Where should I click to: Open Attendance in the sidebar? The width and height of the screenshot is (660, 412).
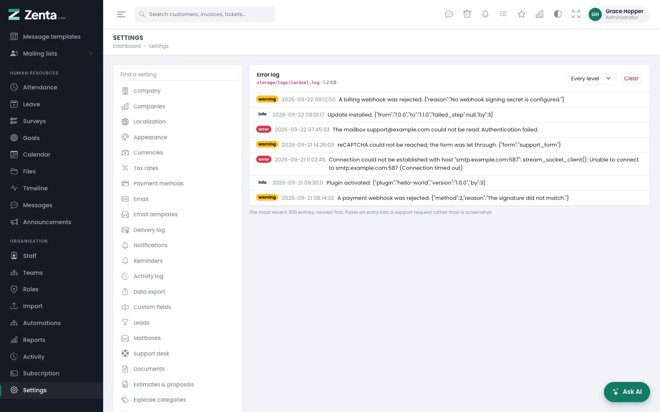[x=52, y=87]
